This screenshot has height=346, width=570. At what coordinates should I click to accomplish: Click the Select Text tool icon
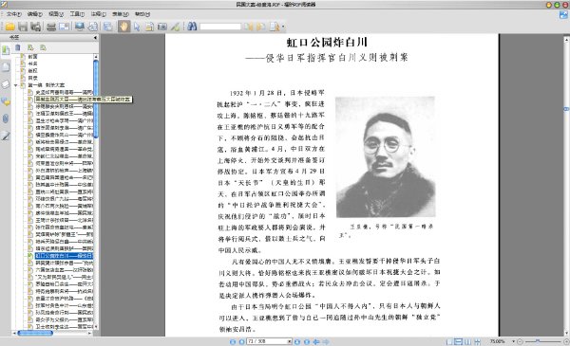(x=149, y=27)
